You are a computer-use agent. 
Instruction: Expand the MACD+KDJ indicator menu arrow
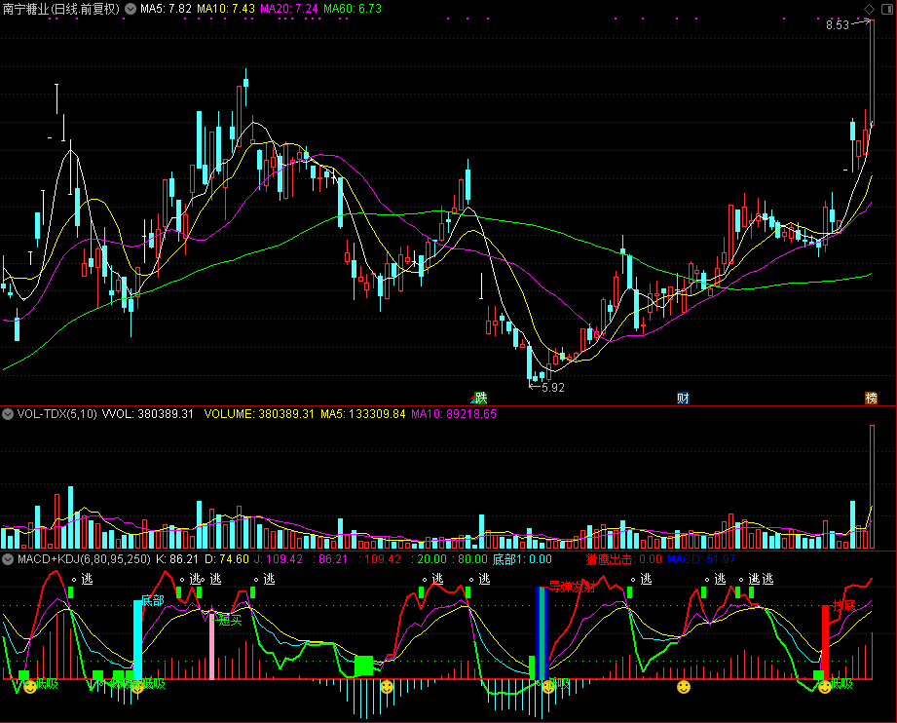click(x=8, y=558)
